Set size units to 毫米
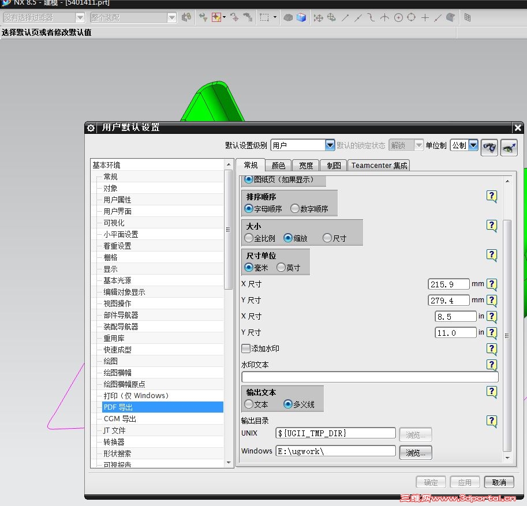The image size is (527, 506). pyautogui.click(x=248, y=268)
